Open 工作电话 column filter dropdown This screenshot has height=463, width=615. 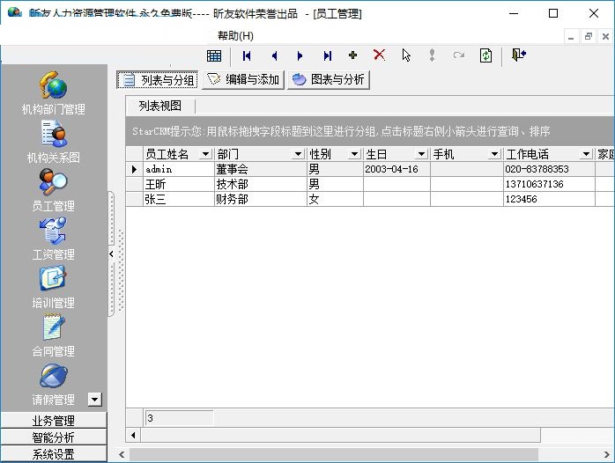tap(586, 154)
